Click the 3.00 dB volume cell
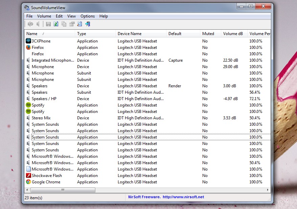Image resolution: width=297 pixels, height=209 pixels. (x=230, y=86)
